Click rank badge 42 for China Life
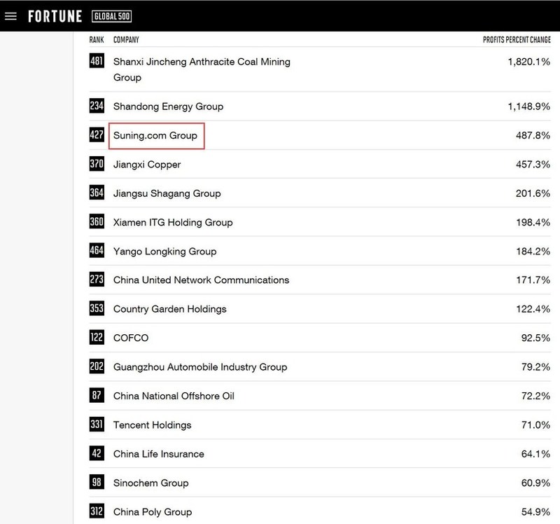The width and height of the screenshot is (560, 524). [x=97, y=454]
